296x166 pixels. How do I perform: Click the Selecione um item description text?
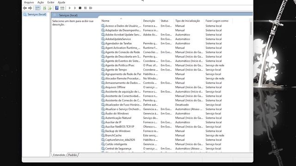(73, 23)
